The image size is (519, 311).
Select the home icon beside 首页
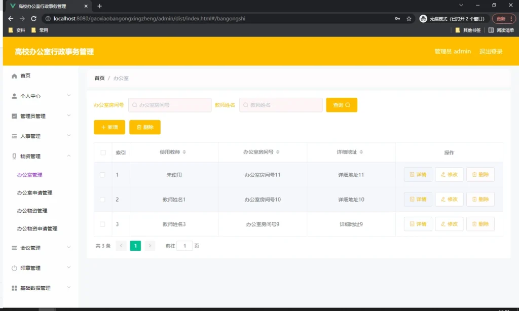pos(15,75)
